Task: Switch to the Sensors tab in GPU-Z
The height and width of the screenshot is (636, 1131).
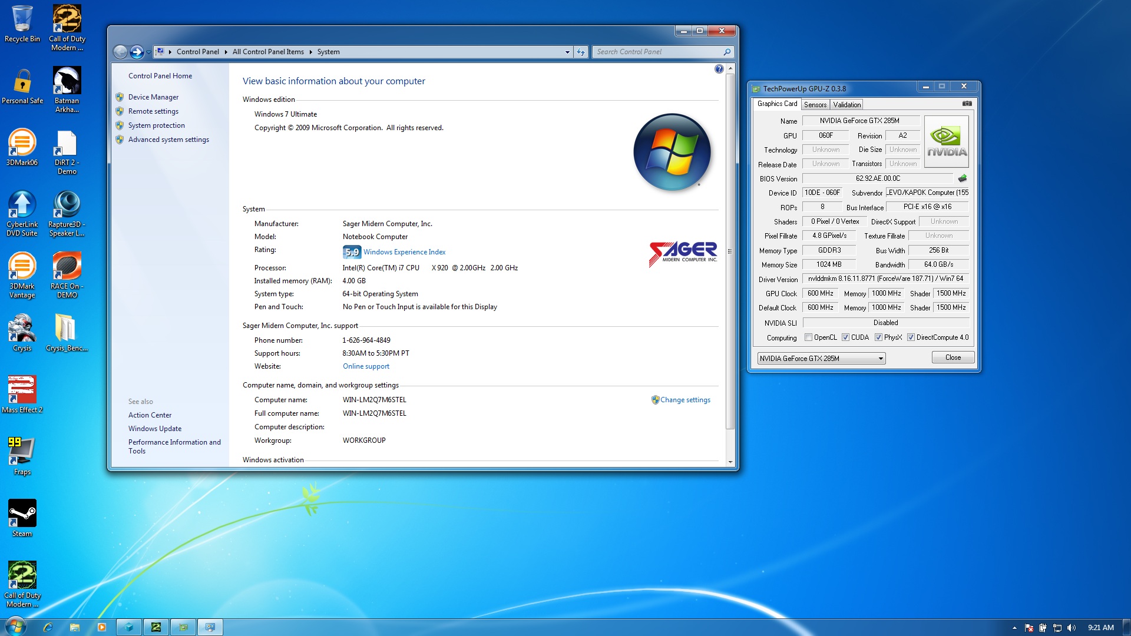Action: 815,105
